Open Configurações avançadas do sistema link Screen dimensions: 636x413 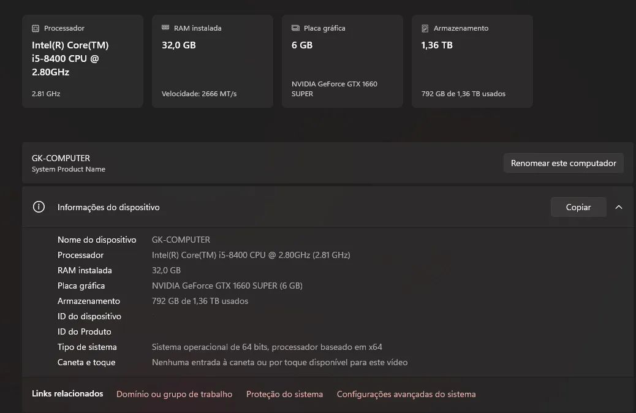[x=406, y=394]
